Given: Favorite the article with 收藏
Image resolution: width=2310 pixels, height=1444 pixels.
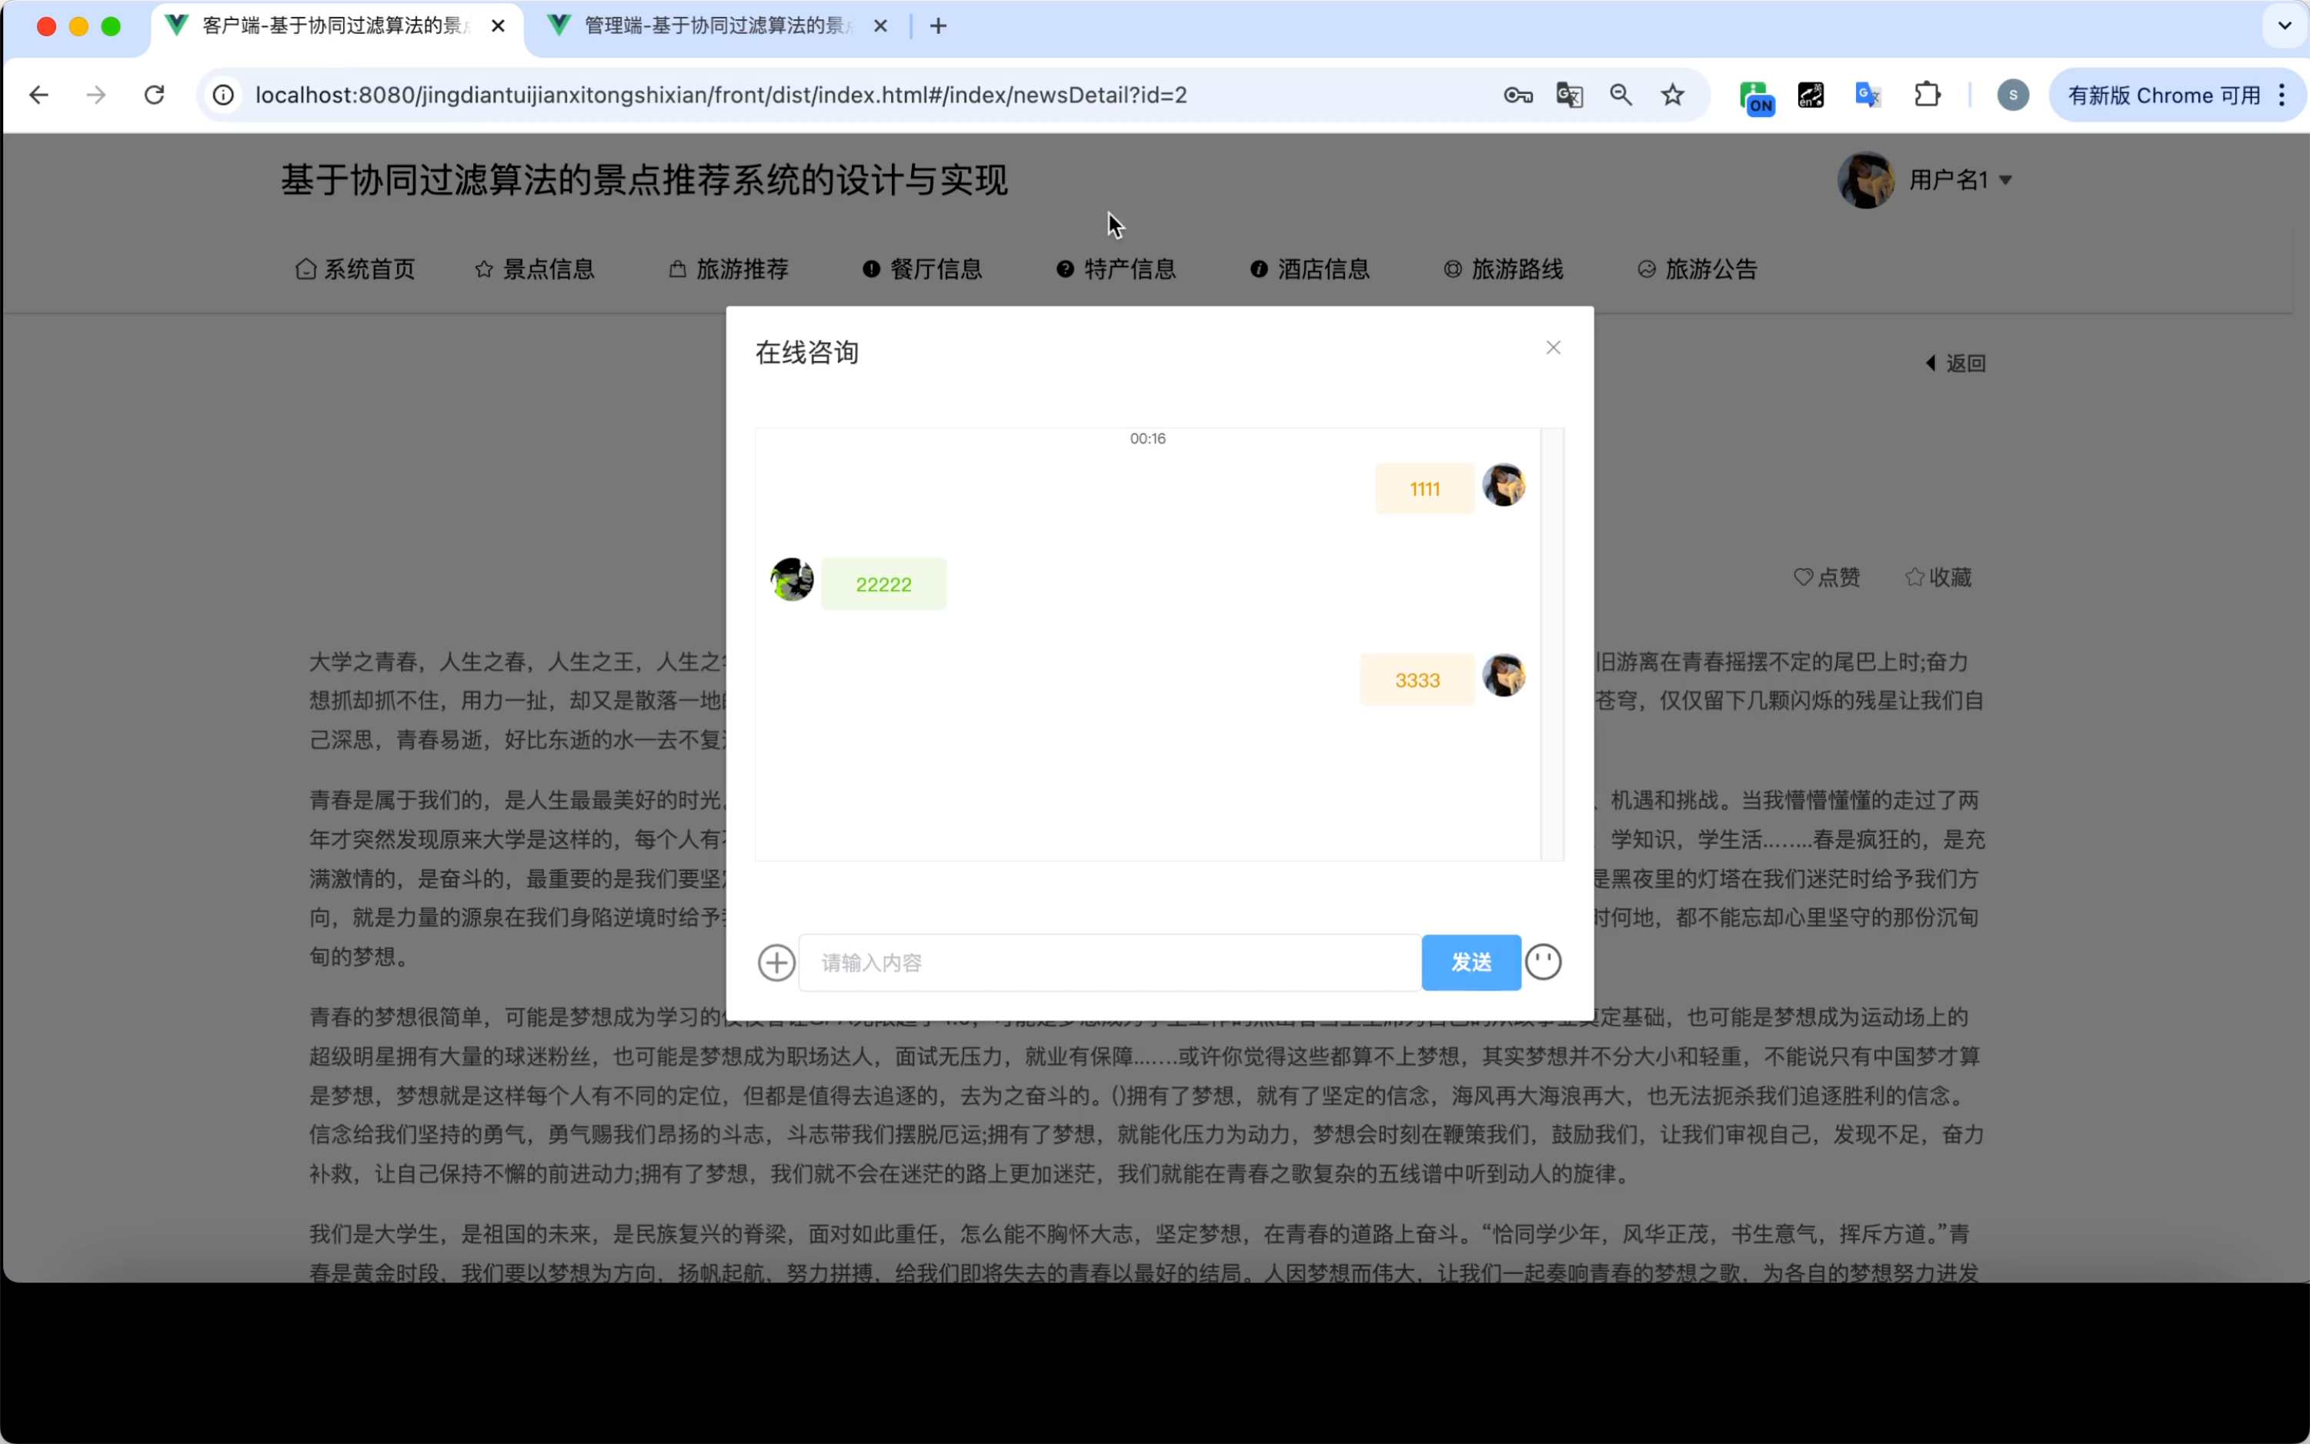Looking at the screenshot, I should click(x=1938, y=577).
